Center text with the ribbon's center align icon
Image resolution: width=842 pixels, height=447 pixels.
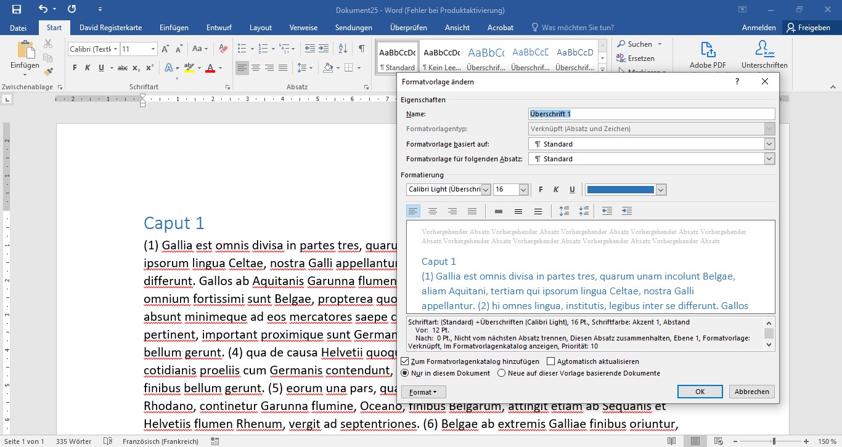click(x=256, y=68)
